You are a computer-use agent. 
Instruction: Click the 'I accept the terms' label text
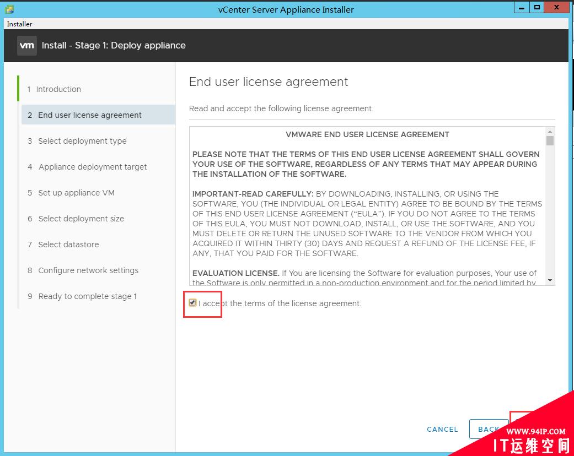[x=280, y=303]
